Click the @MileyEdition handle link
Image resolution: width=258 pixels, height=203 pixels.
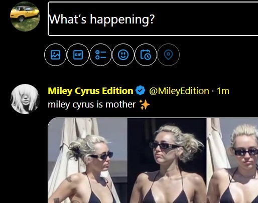179,91
